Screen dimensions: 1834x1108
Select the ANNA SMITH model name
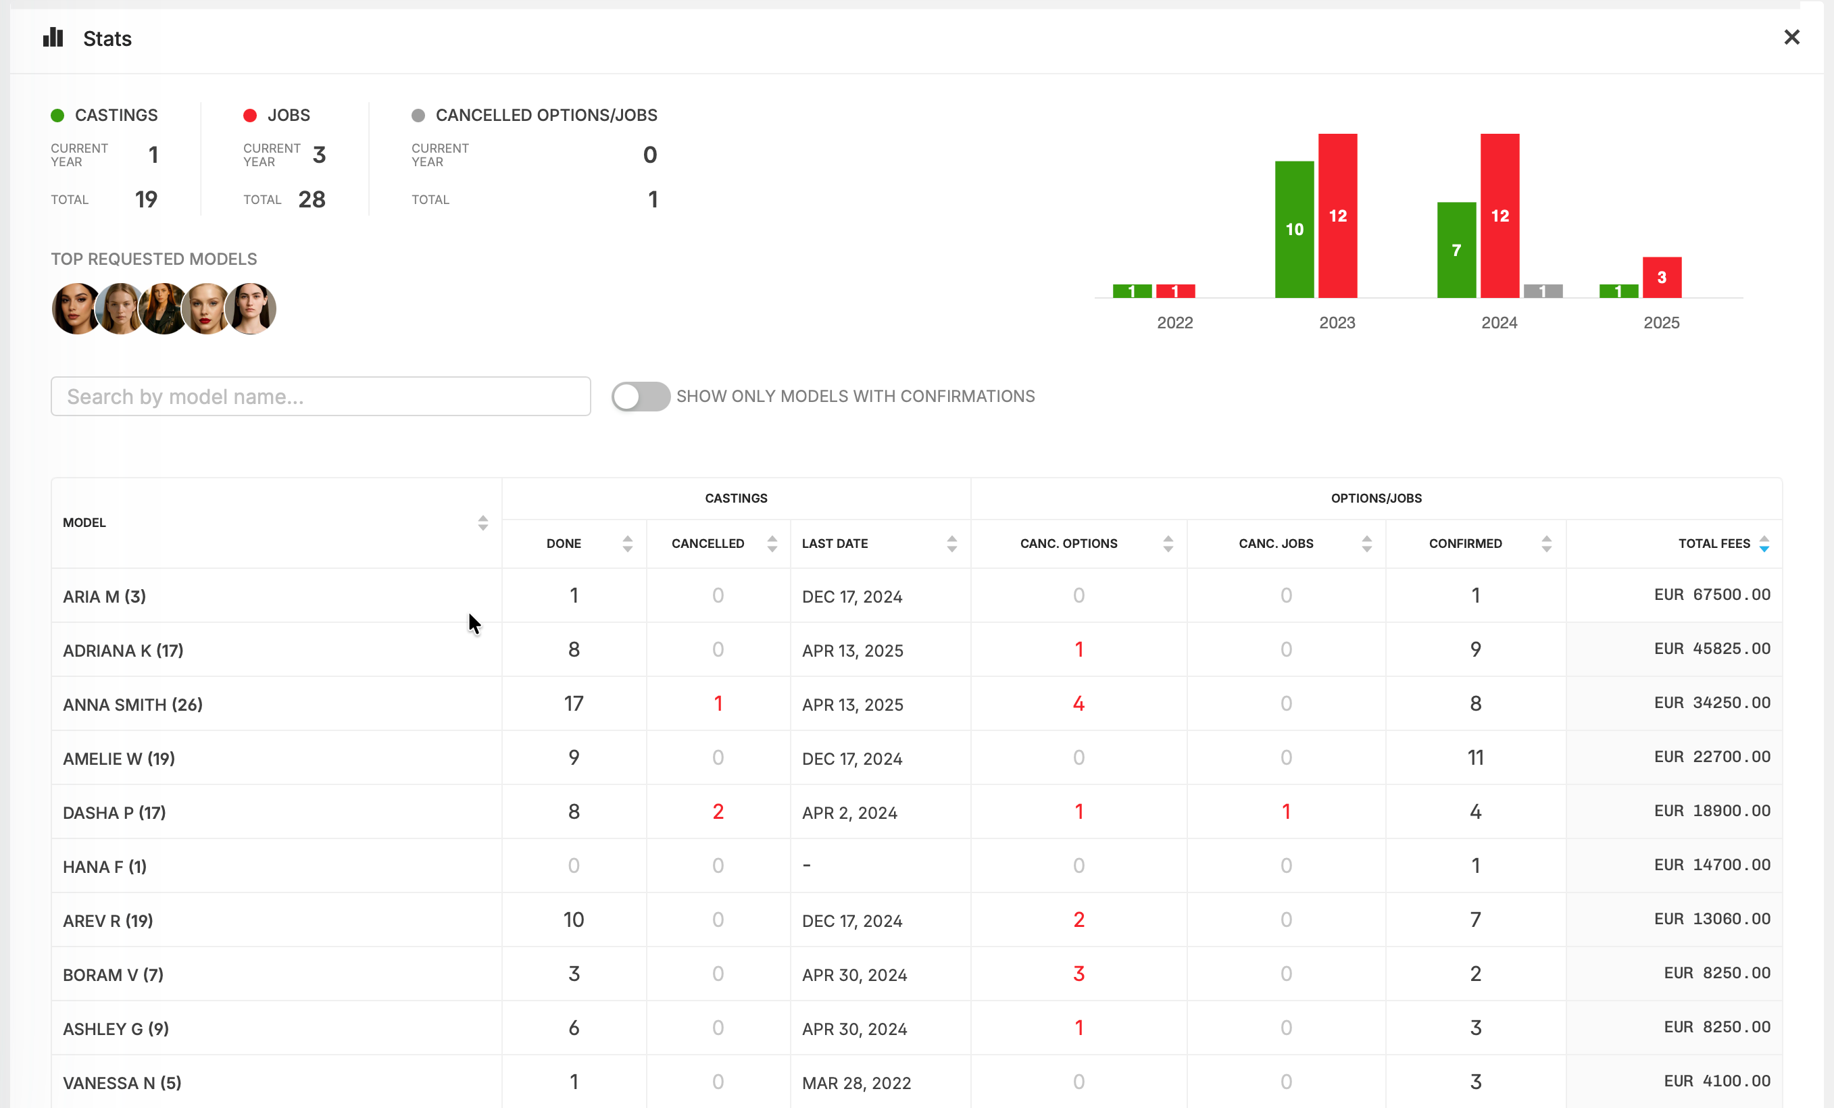coord(132,704)
